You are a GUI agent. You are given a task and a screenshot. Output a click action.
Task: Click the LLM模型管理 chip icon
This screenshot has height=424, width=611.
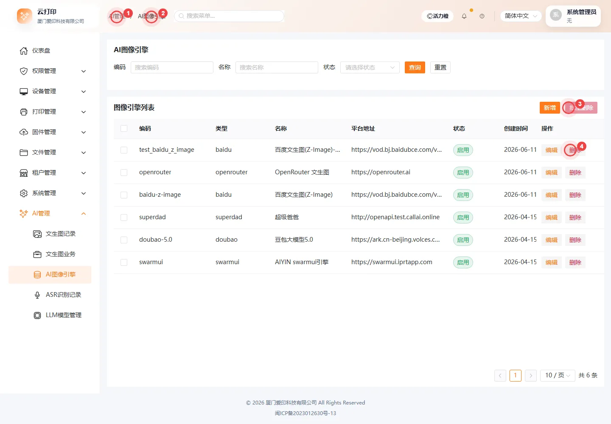point(37,315)
